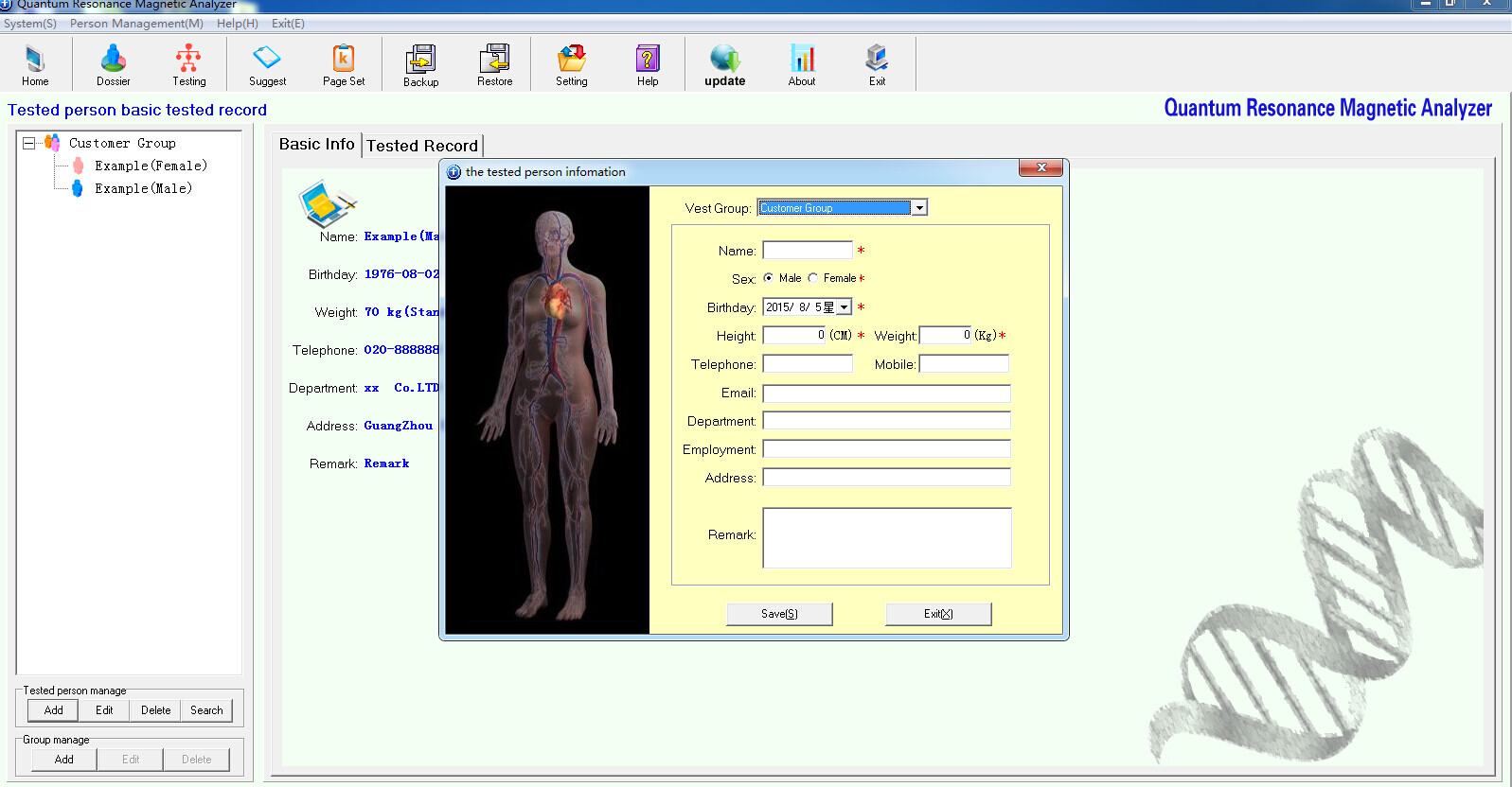This screenshot has width=1512, height=787.
Task: Open the Birthday date picker dropdown
Action: coord(844,307)
